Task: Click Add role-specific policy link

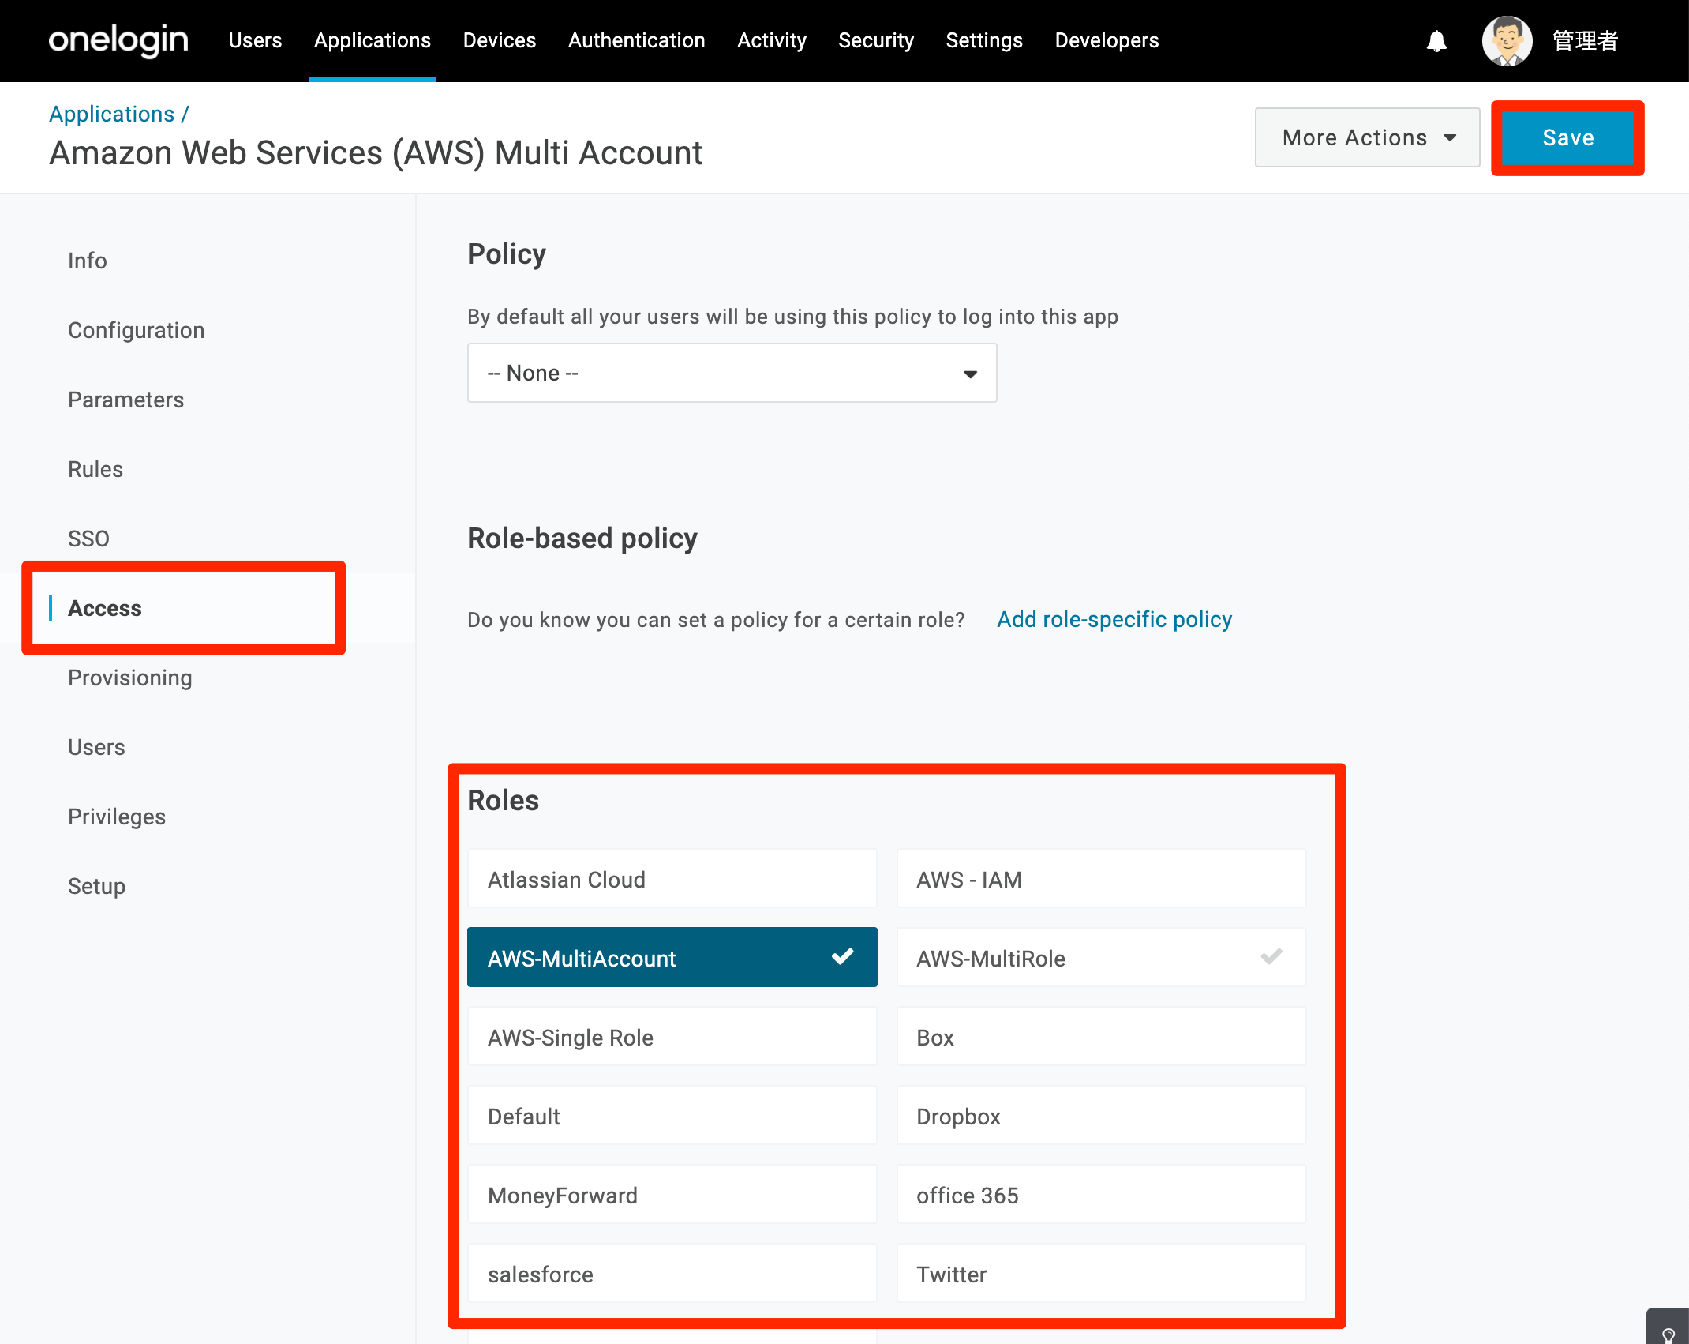Action: pyautogui.click(x=1114, y=619)
